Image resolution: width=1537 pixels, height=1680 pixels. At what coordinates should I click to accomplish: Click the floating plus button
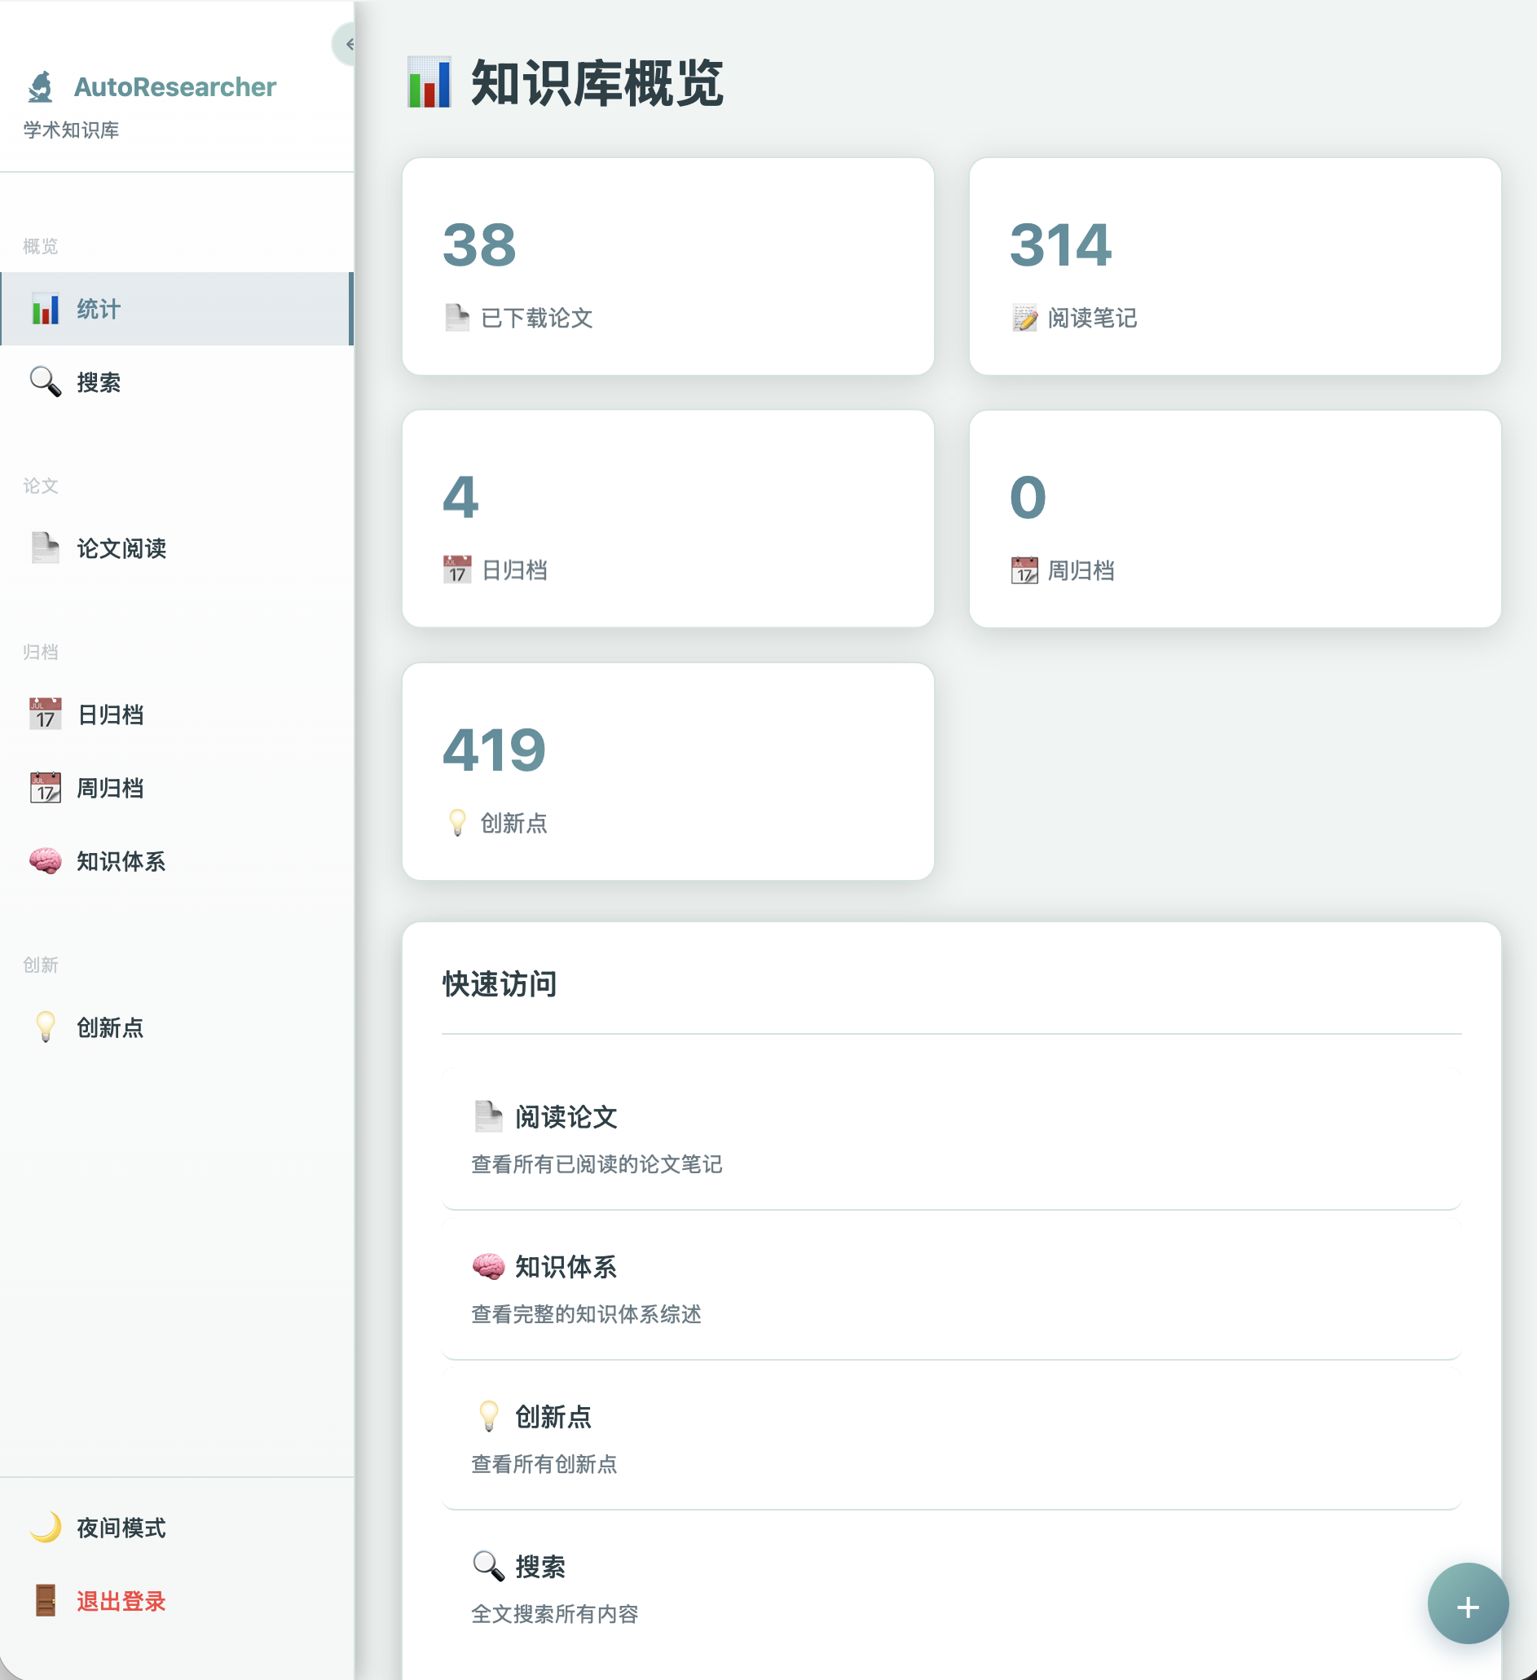(1468, 1603)
